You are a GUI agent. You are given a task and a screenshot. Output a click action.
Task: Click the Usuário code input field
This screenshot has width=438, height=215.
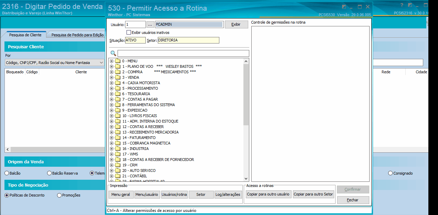[135, 25]
